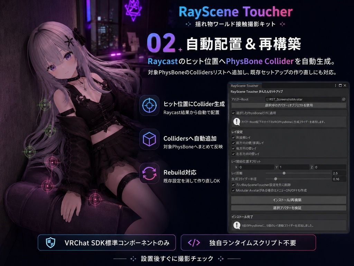Click the 'アバターRoot配下のすべてのVRCPhysBone' info message
Viewport: 354px width, 266px height.
(x=283, y=122)
